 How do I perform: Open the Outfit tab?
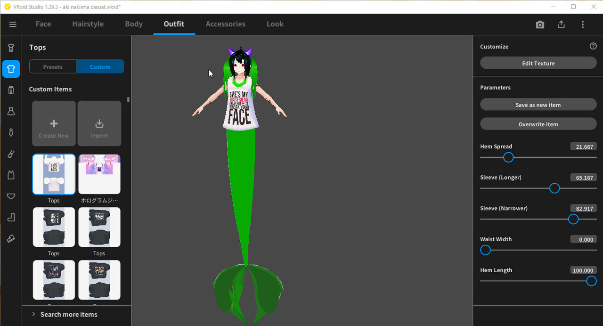click(174, 24)
